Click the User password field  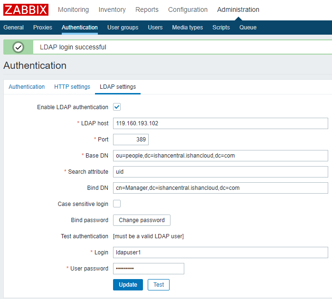click(149, 269)
